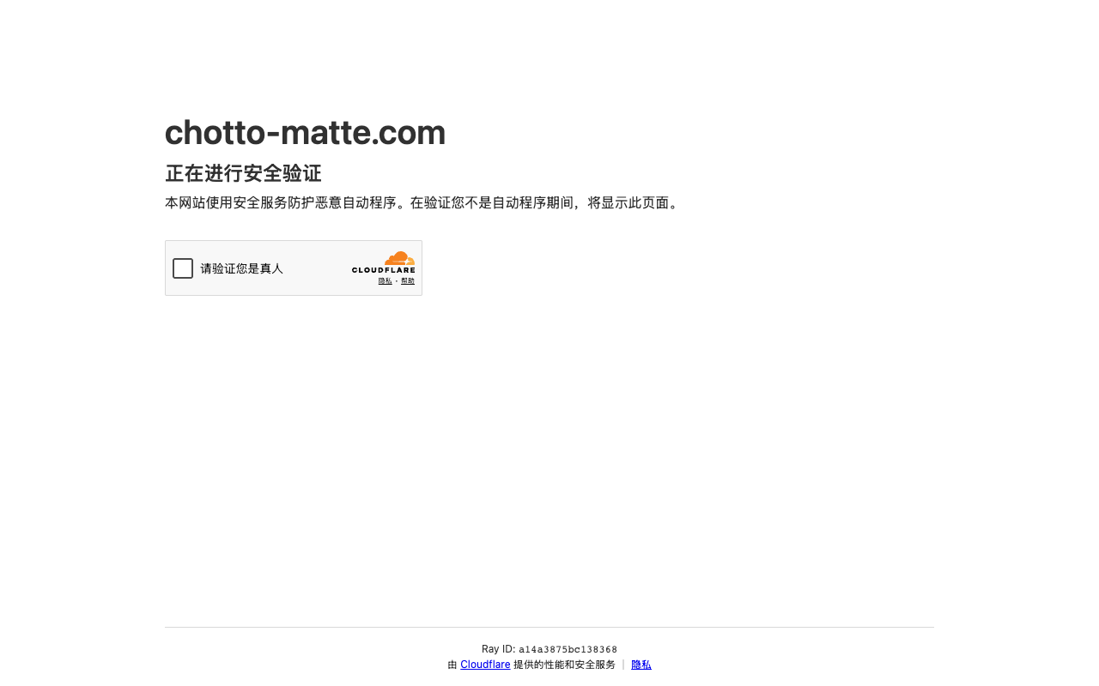Select the Ray ID value a14a3875bc138368
The width and height of the screenshot is (1099, 686).
568,650
